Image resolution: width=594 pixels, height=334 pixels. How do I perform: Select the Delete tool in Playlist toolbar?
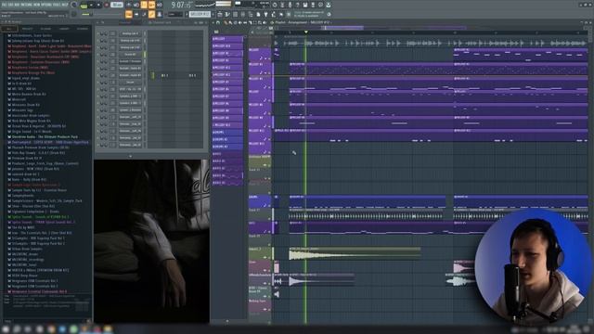(235, 22)
